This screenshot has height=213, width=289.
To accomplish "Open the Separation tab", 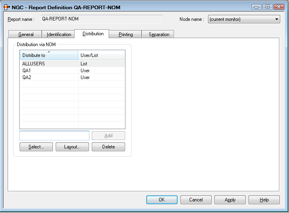I will point(158,34).
